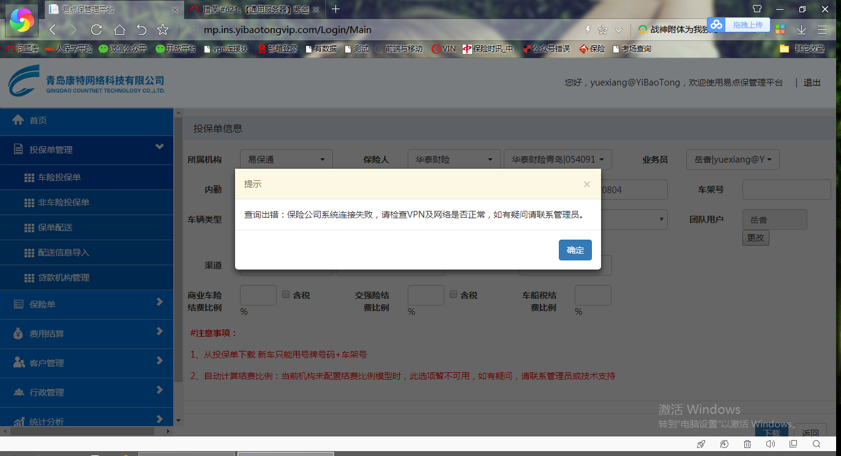
Task: Expand the address bar dropdown arrow
Action: [619, 30]
